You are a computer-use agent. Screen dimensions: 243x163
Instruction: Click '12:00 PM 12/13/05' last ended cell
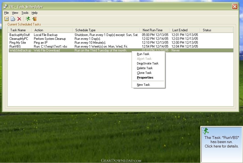(x=185, y=43)
